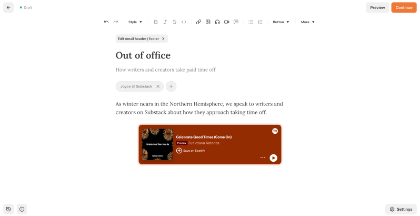Open the embed's three-dot options menu
This screenshot has height=216, width=420.
click(263, 158)
